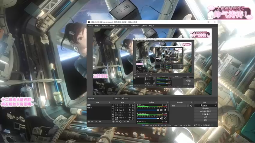255x143 pixels.
Task: Toggle lock on 窗口采集 7 2 source
Action: (133, 112)
